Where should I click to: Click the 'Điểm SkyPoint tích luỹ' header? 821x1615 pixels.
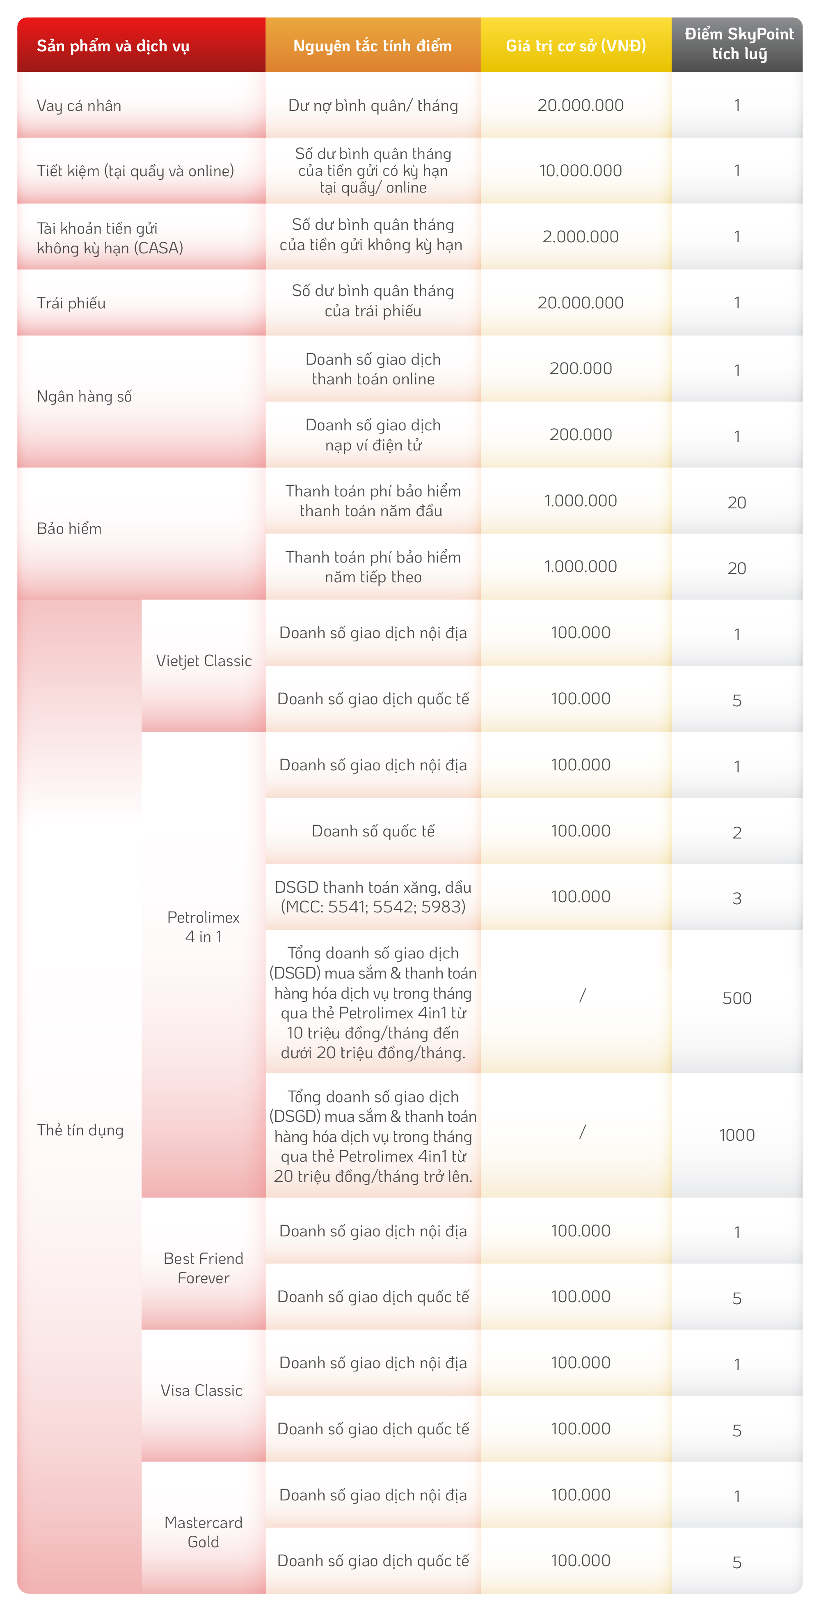point(737,45)
